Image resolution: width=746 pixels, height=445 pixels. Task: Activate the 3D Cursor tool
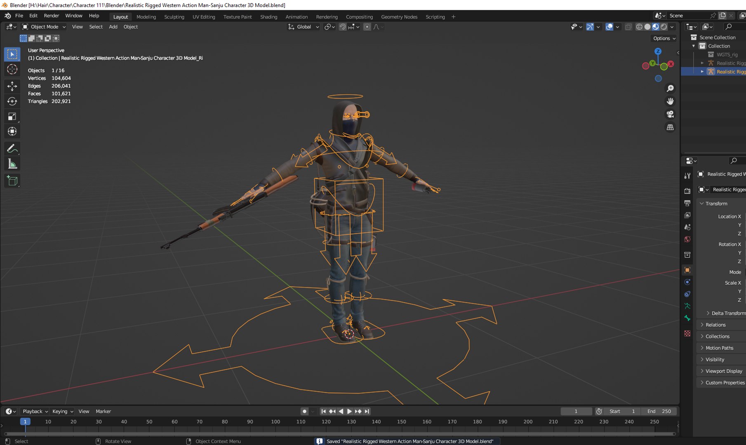[12, 69]
